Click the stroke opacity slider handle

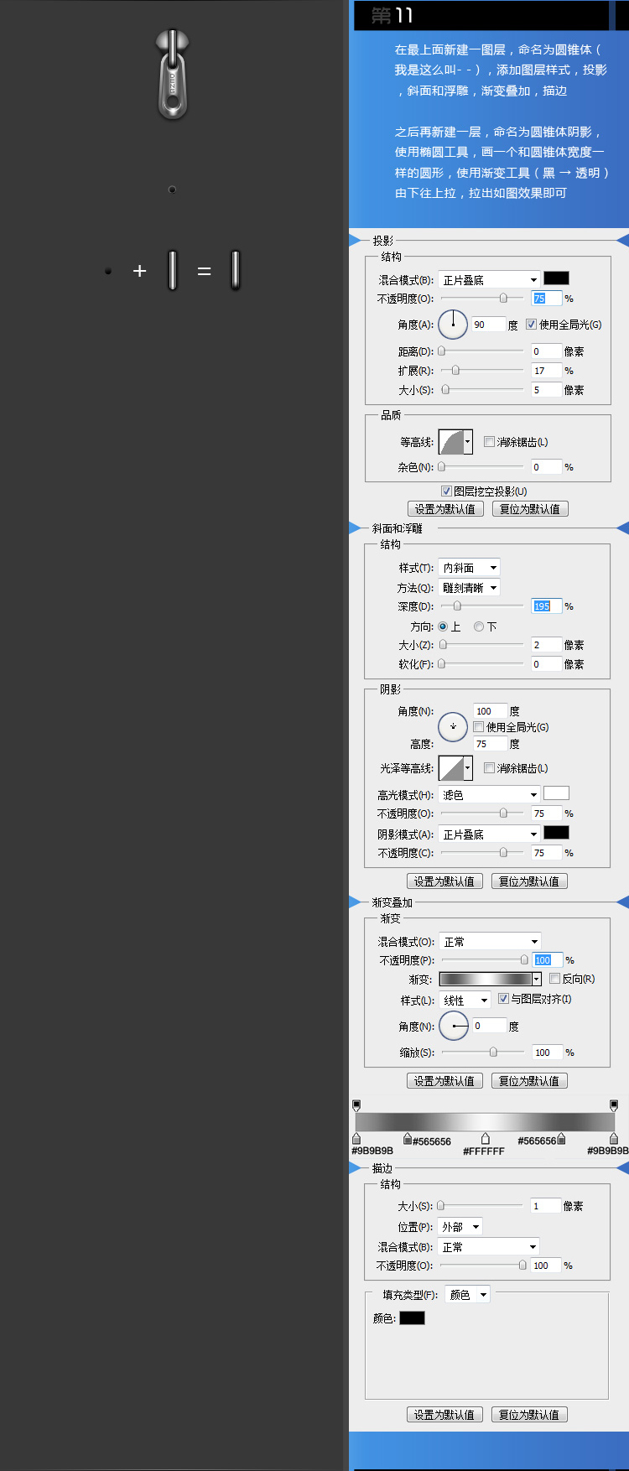pos(522,1265)
